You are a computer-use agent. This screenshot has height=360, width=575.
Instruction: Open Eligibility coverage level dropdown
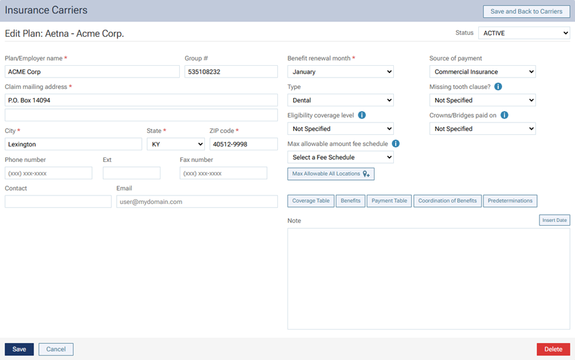coord(340,128)
